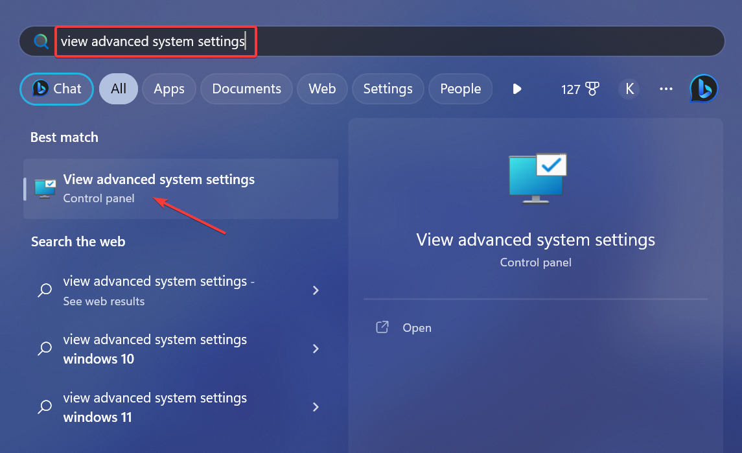Switch to the Apps filter tab
The height and width of the screenshot is (453, 742).
[x=169, y=89]
